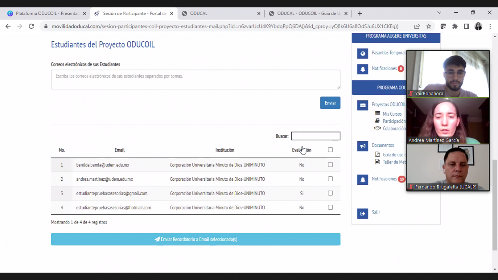498x280 pixels.
Task: Open Chrome's three-dot menu
Action: [490, 26]
